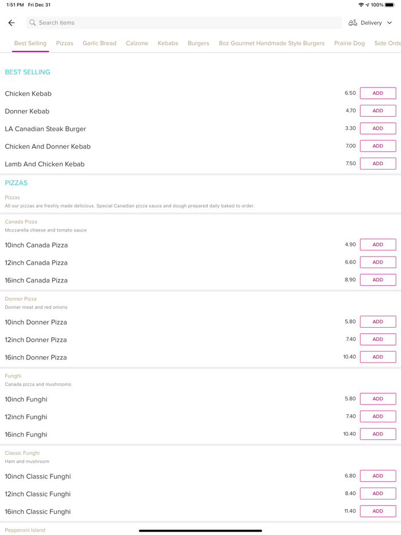The width and height of the screenshot is (401, 535).
Task: Tap the battery icon in status bar
Action: coord(390,5)
